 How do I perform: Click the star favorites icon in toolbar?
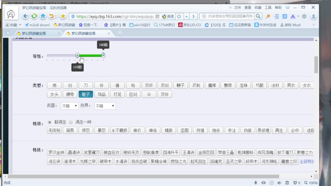click(x=63, y=16)
